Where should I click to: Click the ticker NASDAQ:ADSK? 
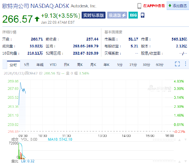tap(50, 6)
